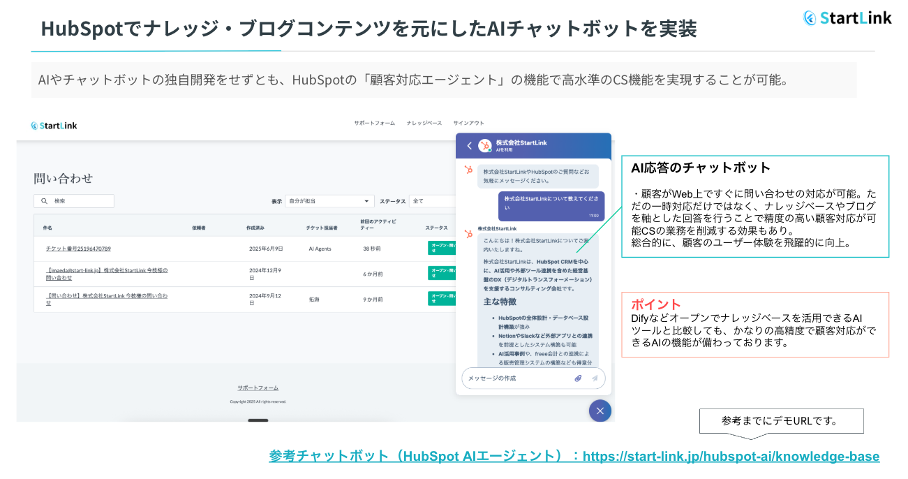Click サインアウト in the top navigation

(x=468, y=123)
